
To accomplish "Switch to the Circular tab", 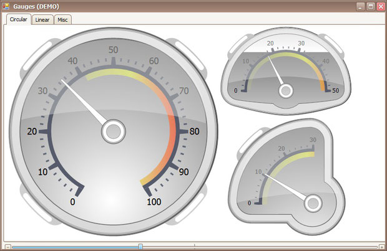I will 19,19.
